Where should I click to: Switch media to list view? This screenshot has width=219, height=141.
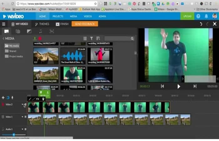(85, 39)
